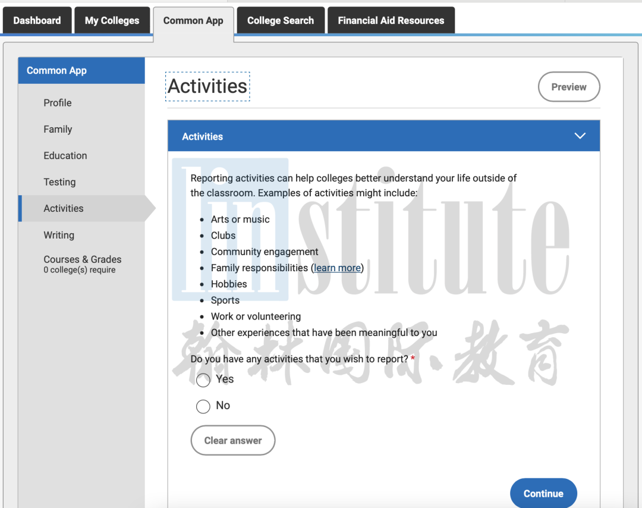
Task: Click the Activities page heading
Action: point(207,86)
